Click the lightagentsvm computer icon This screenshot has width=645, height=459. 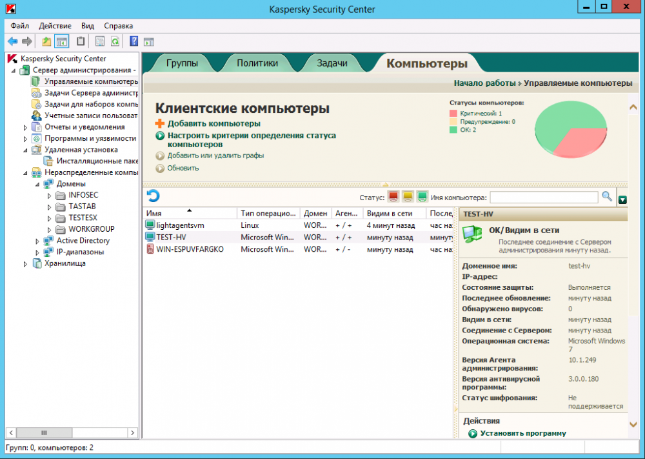pos(150,225)
